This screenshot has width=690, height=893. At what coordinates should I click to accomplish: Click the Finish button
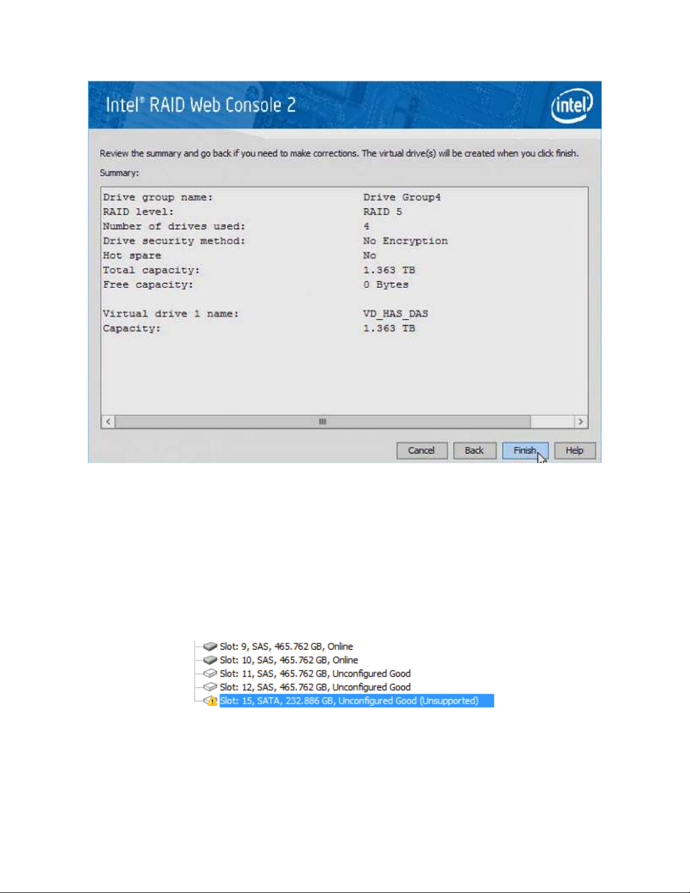tap(525, 451)
